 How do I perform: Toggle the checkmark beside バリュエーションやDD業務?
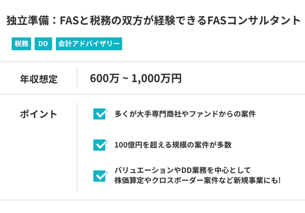100,175
